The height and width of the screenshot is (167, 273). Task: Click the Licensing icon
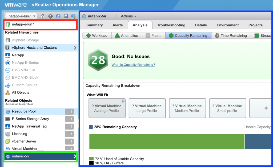8,134
